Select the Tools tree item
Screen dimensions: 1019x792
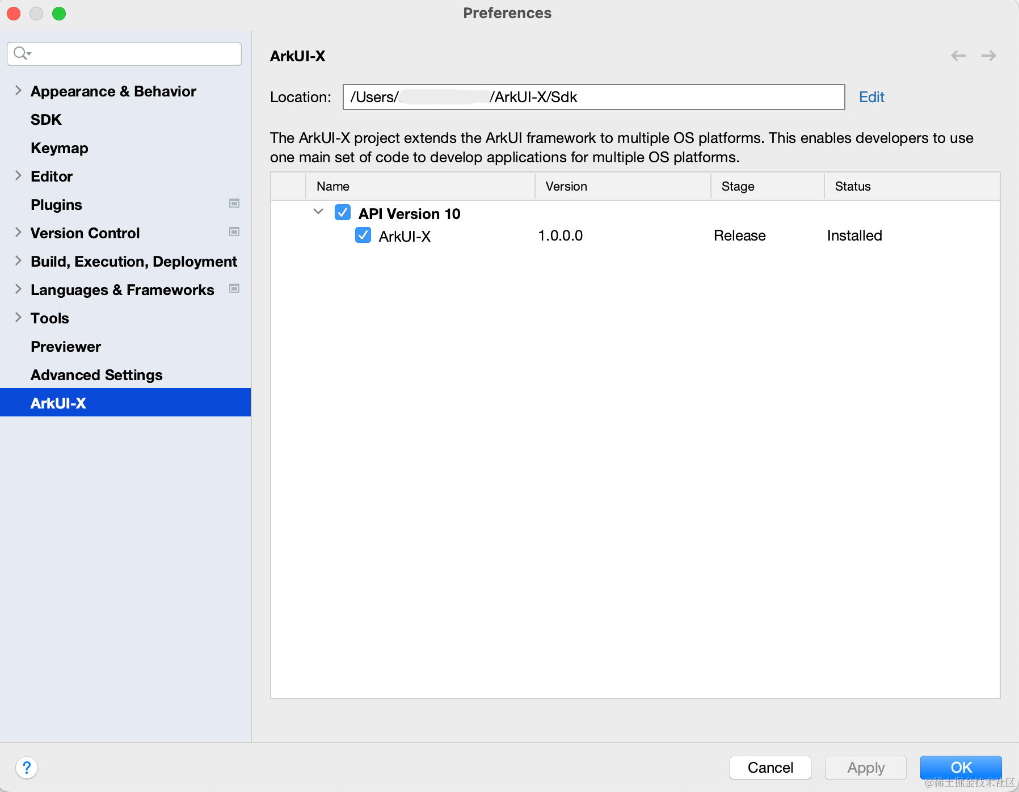click(50, 318)
